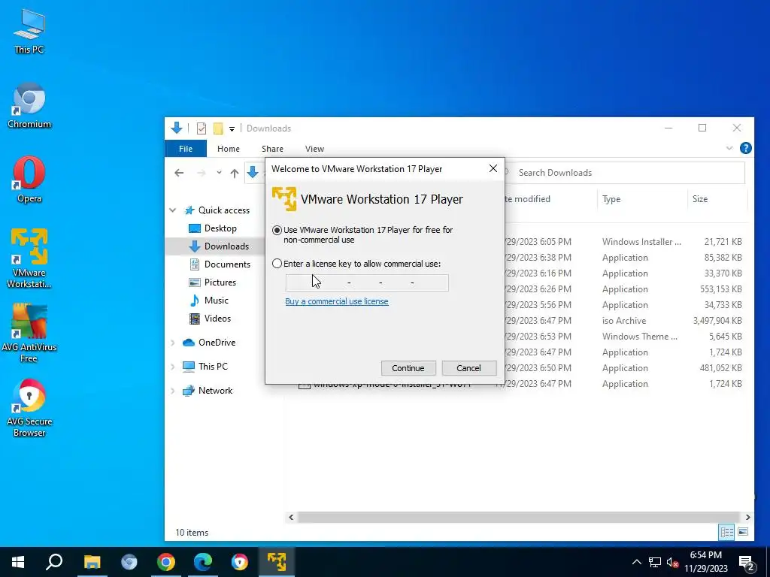Collapse the Quick access tree node

pyautogui.click(x=172, y=210)
